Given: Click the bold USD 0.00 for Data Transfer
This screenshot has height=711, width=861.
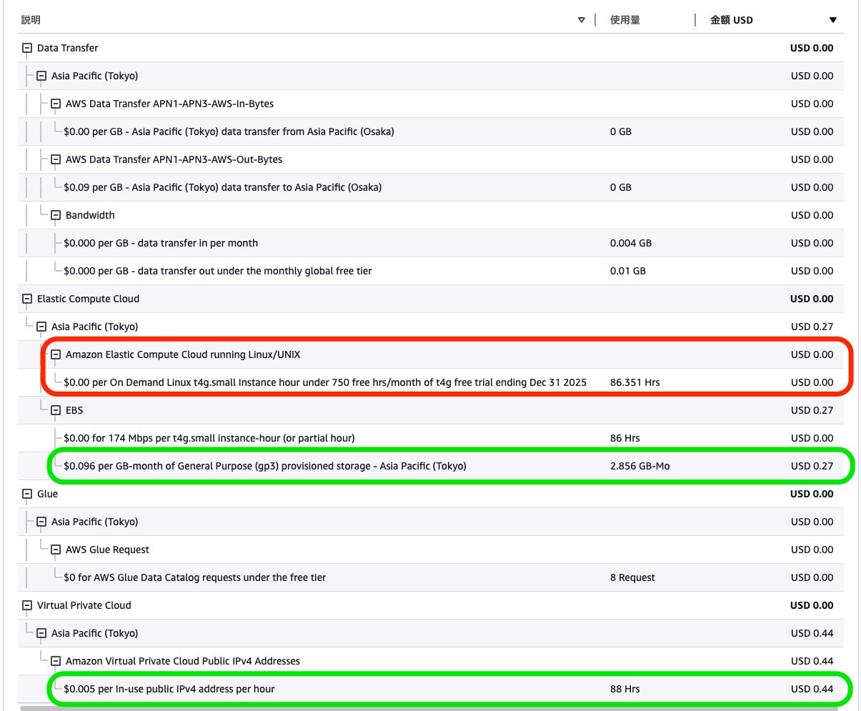Looking at the screenshot, I should (x=812, y=48).
